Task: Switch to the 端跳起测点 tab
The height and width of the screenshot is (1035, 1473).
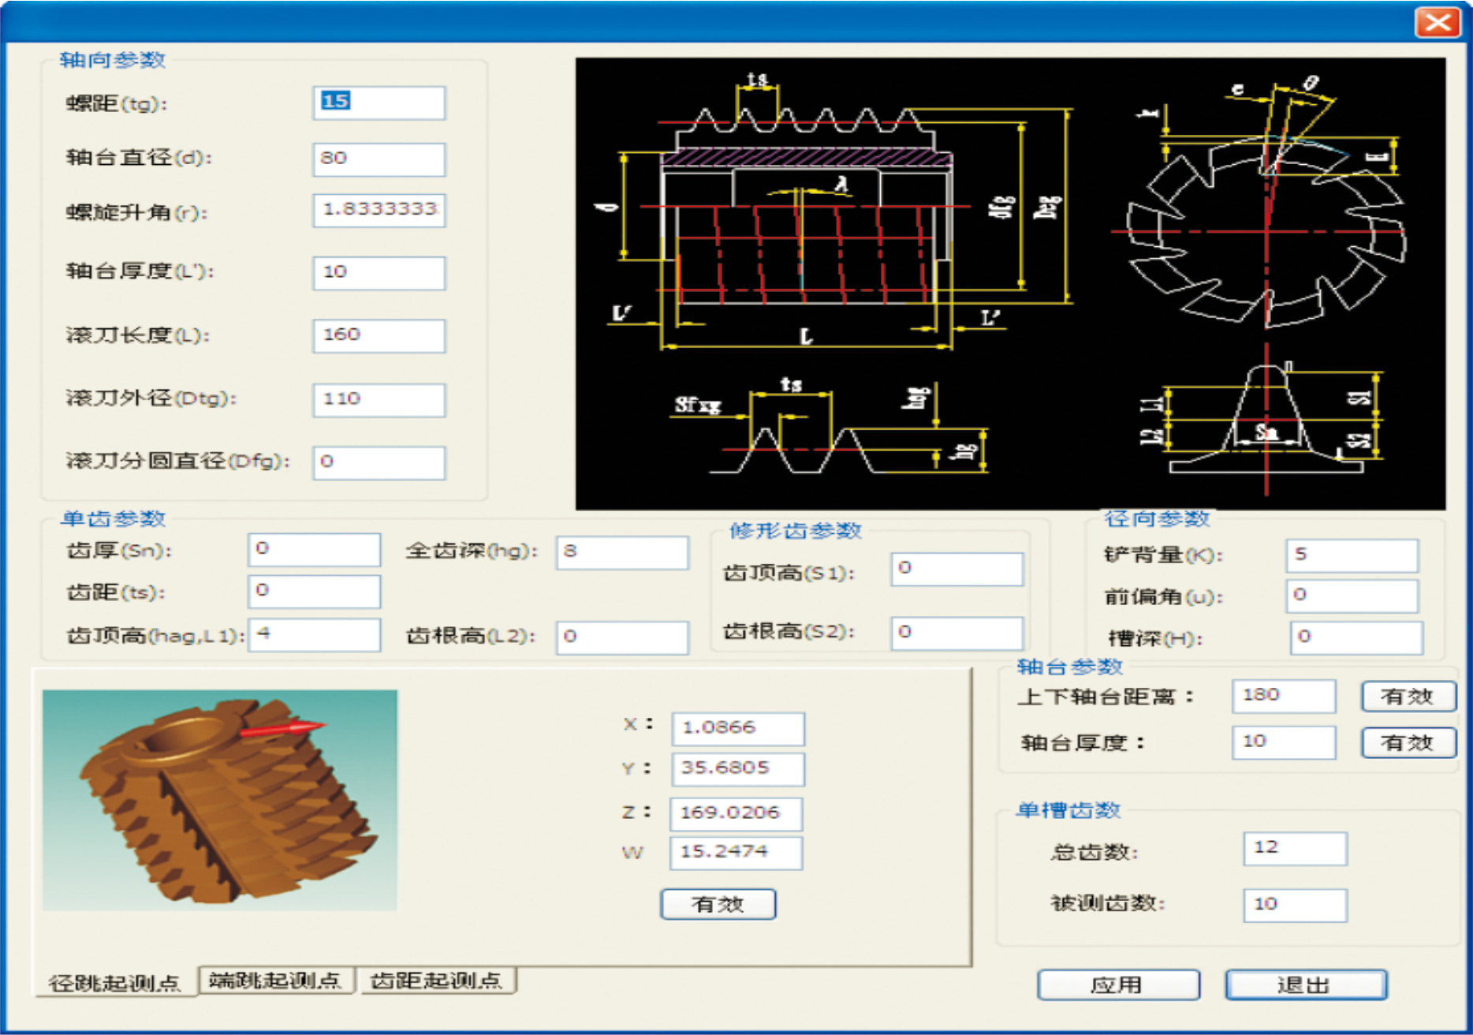Action: click(x=275, y=981)
